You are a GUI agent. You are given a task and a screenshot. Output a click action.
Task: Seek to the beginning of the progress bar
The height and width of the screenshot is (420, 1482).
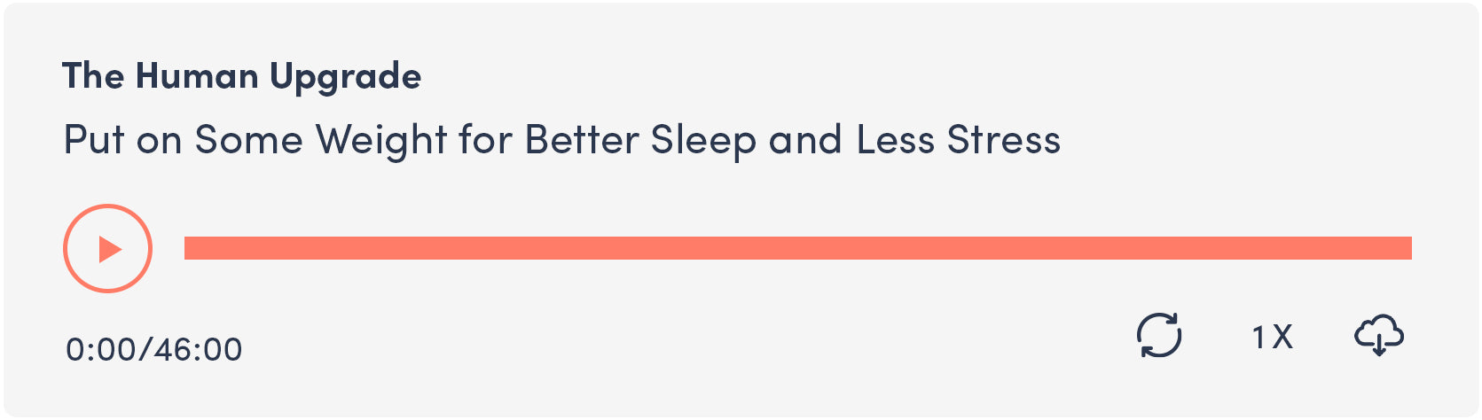click(x=187, y=248)
